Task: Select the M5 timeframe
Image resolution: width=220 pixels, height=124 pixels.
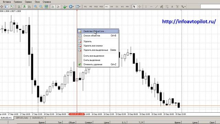Action: pos(91,7)
